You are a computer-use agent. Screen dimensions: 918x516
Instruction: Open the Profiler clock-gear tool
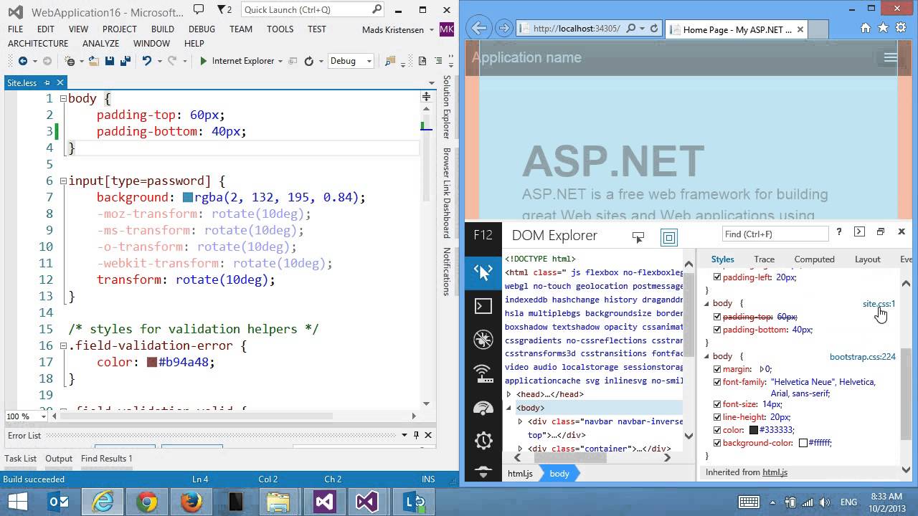[483, 440]
